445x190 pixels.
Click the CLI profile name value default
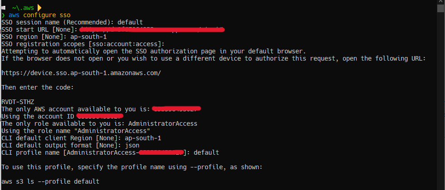coord(206,152)
